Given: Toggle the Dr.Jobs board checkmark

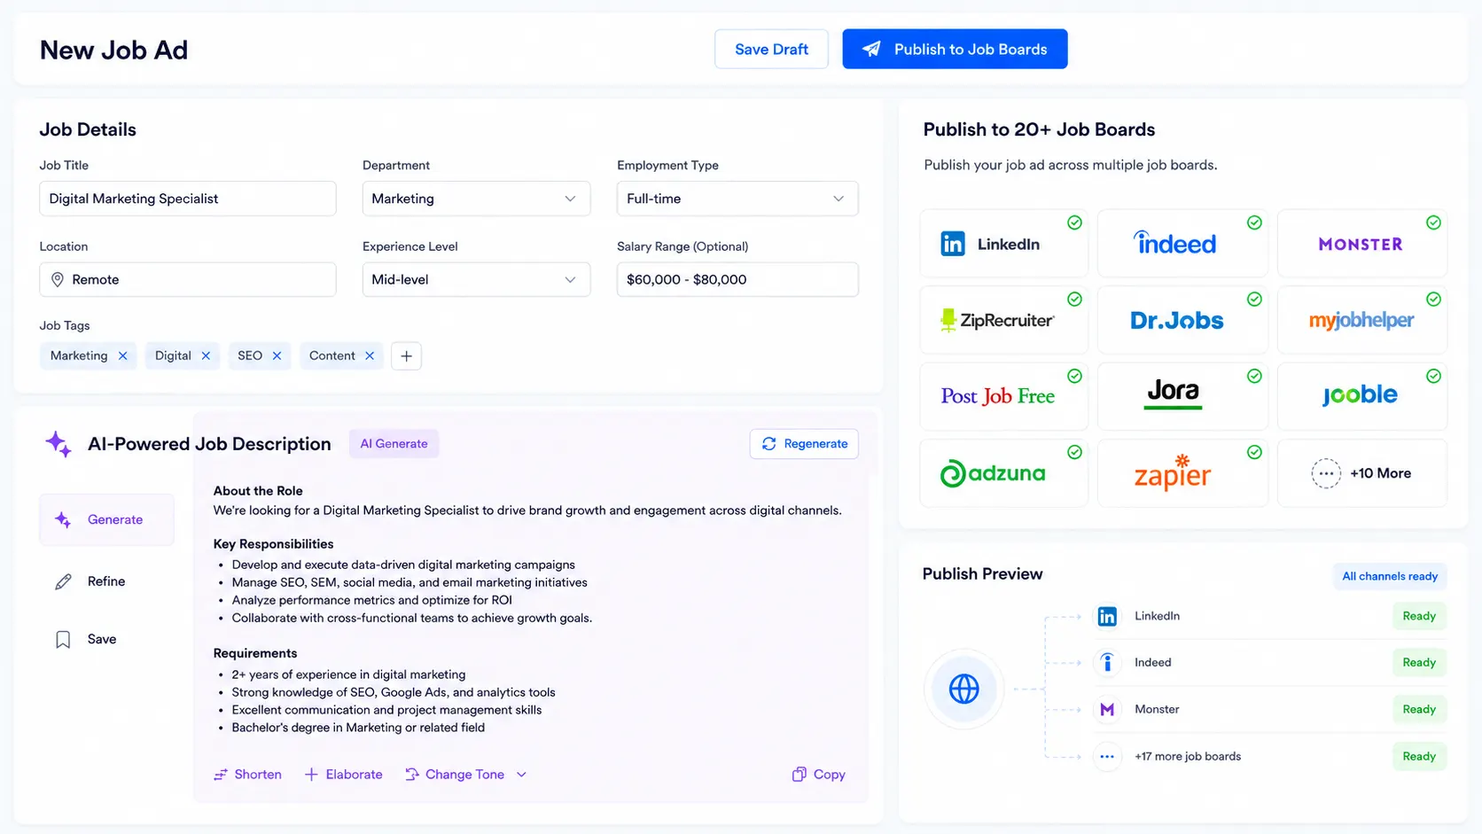Looking at the screenshot, I should tap(1254, 300).
